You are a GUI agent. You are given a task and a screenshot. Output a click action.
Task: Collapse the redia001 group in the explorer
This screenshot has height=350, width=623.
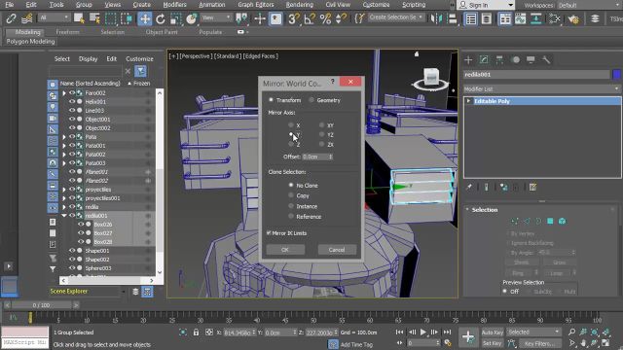coord(63,216)
